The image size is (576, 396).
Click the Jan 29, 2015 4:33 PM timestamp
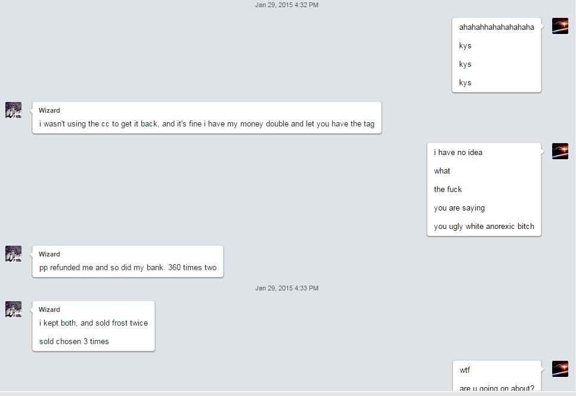pyautogui.click(x=287, y=288)
